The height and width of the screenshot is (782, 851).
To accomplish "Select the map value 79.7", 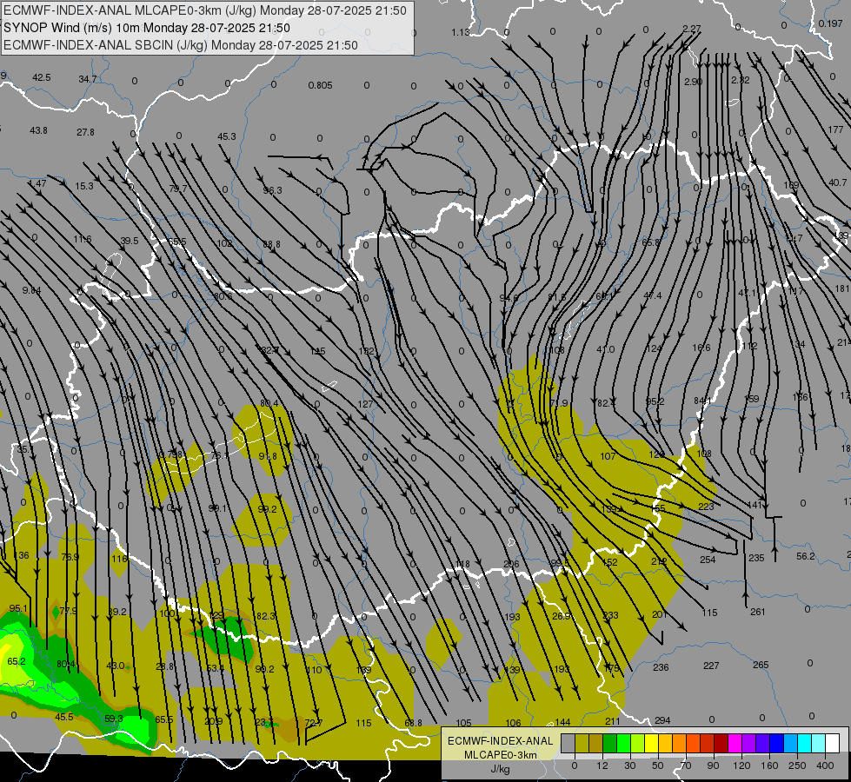I will click(178, 189).
